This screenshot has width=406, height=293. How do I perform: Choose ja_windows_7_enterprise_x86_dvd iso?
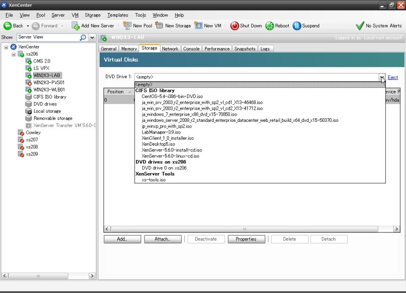189,114
